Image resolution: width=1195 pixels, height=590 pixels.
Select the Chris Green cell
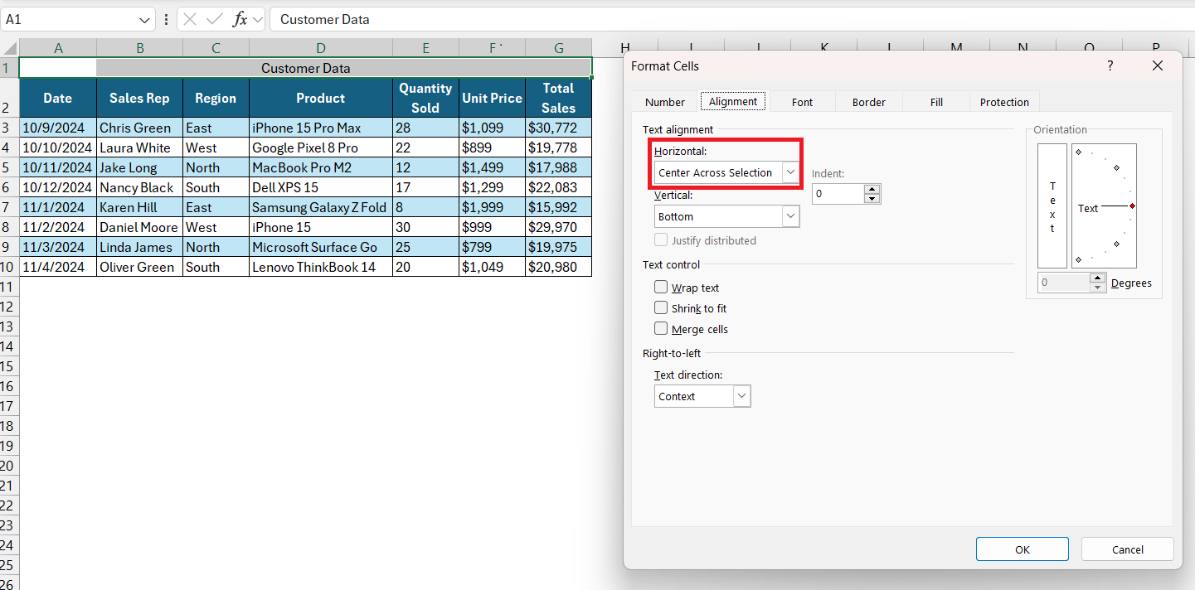coord(139,128)
